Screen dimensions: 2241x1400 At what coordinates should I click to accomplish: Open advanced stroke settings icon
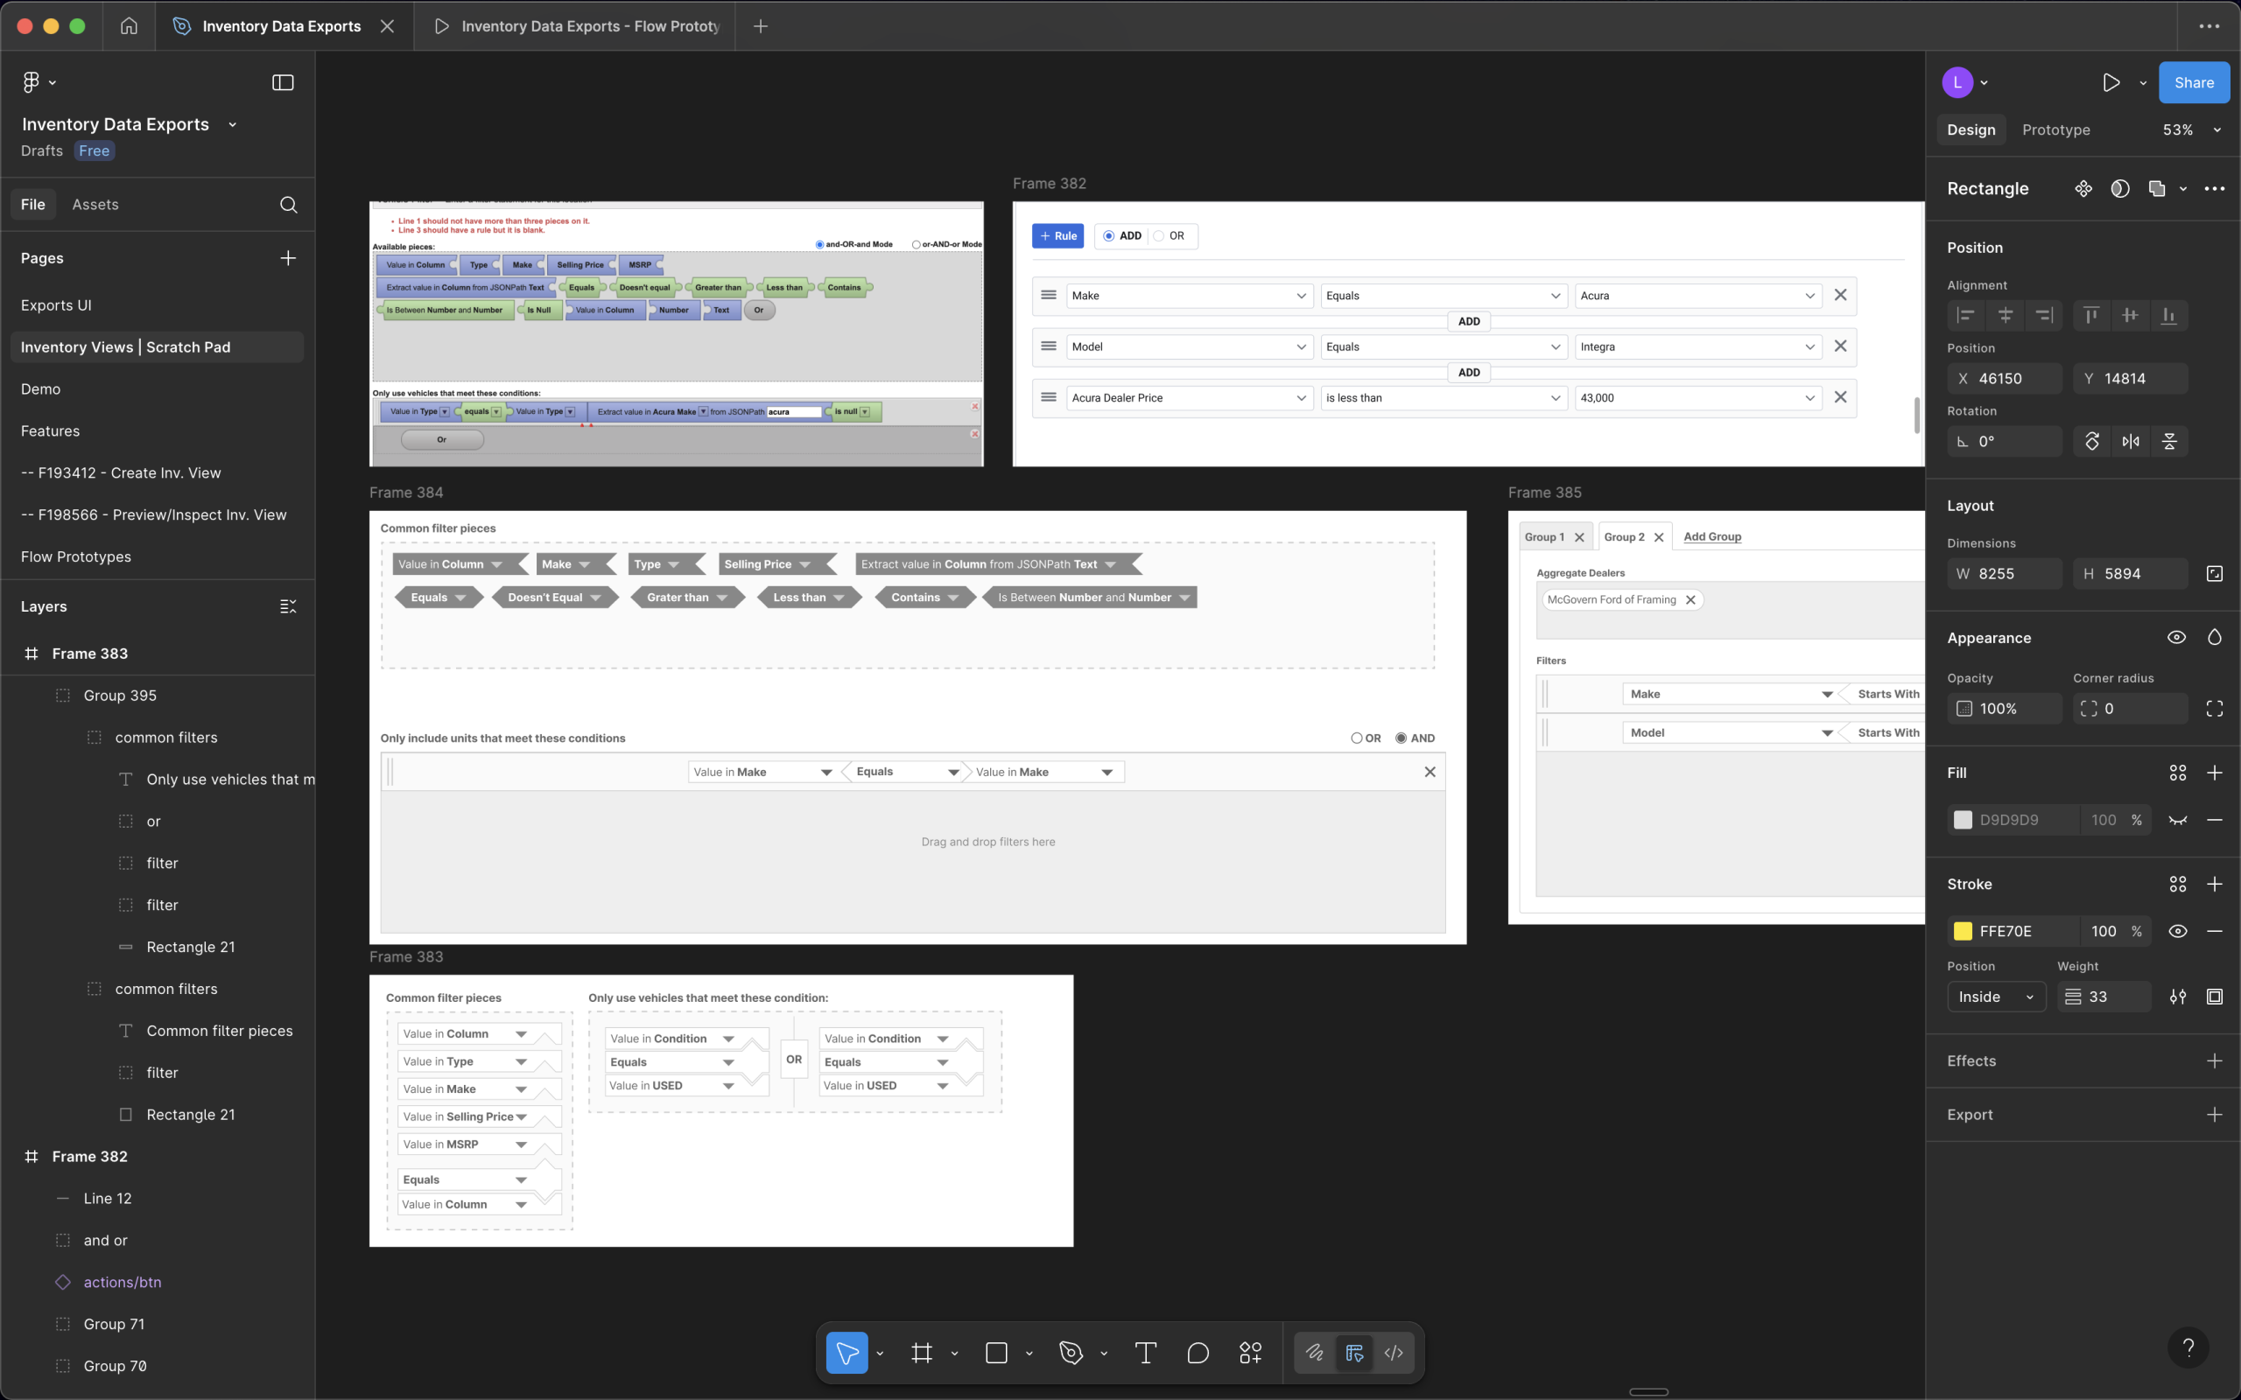click(x=2178, y=997)
